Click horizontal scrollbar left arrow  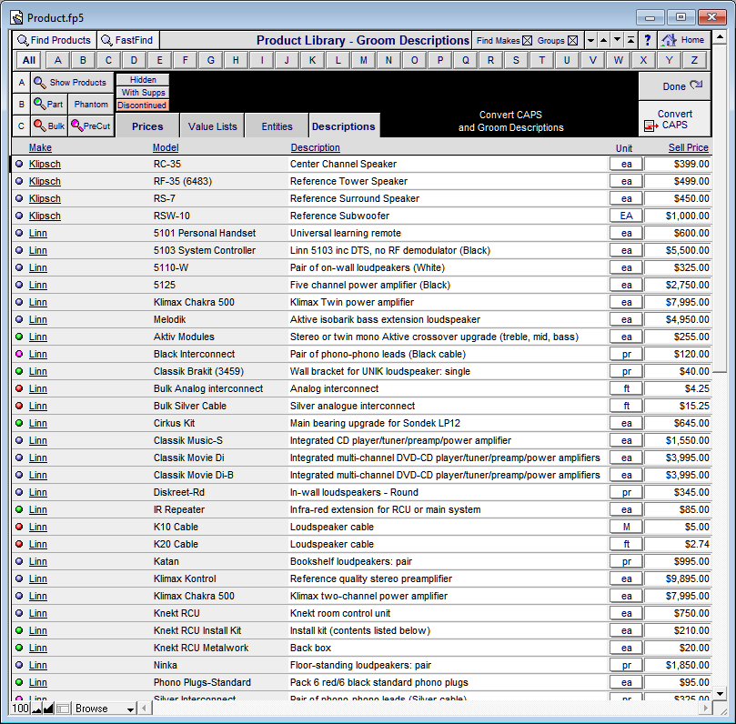click(x=145, y=709)
